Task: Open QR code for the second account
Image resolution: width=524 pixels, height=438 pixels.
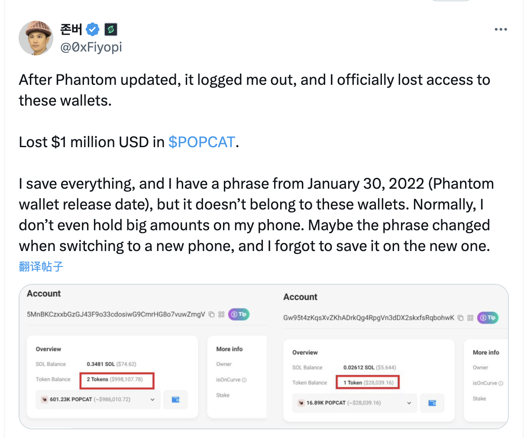Action: tap(470, 318)
